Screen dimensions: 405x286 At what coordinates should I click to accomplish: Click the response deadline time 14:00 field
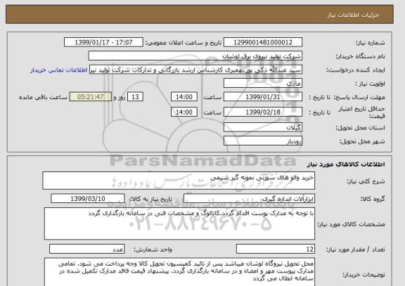(x=184, y=97)
